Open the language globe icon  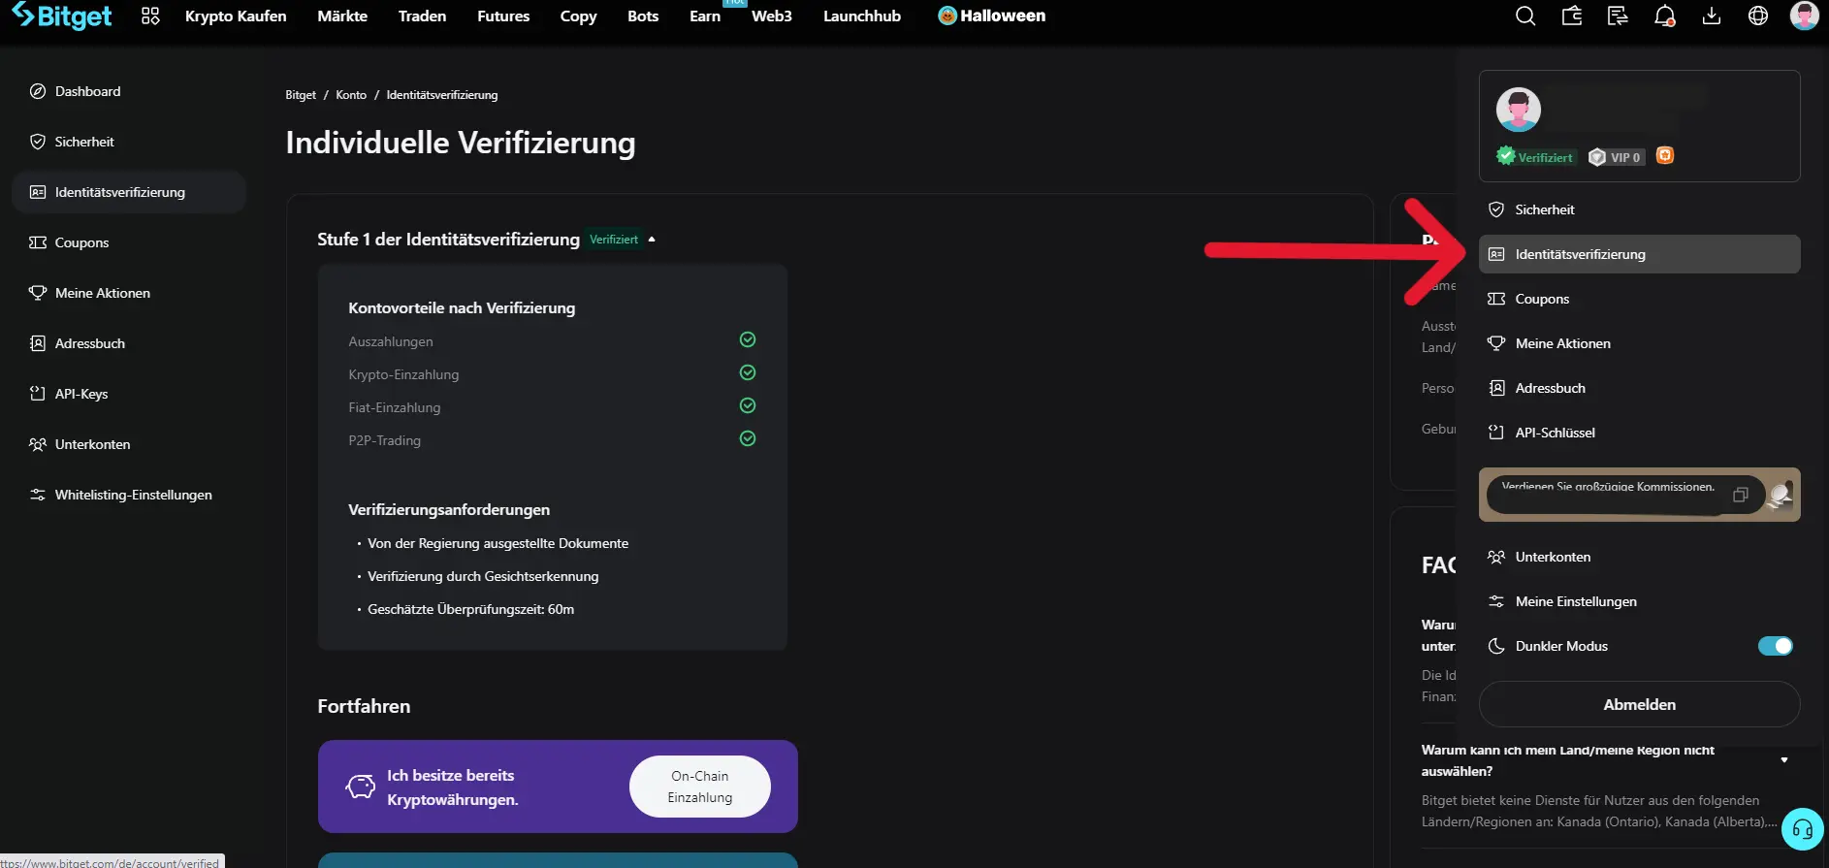(x=1758, y=16)
